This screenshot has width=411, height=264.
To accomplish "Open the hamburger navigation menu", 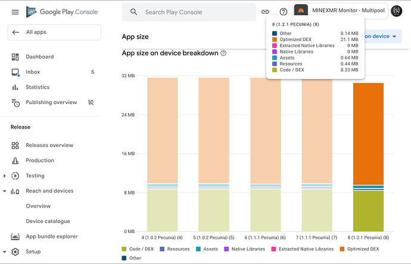I will click(x=15, y=12).
